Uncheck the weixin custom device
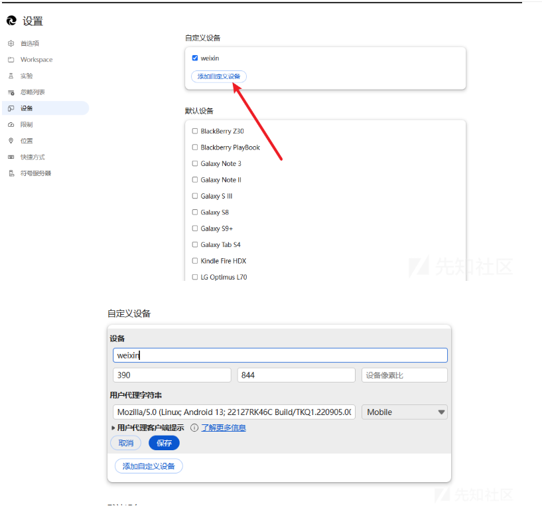542x508 pixels. pos(195,58)
